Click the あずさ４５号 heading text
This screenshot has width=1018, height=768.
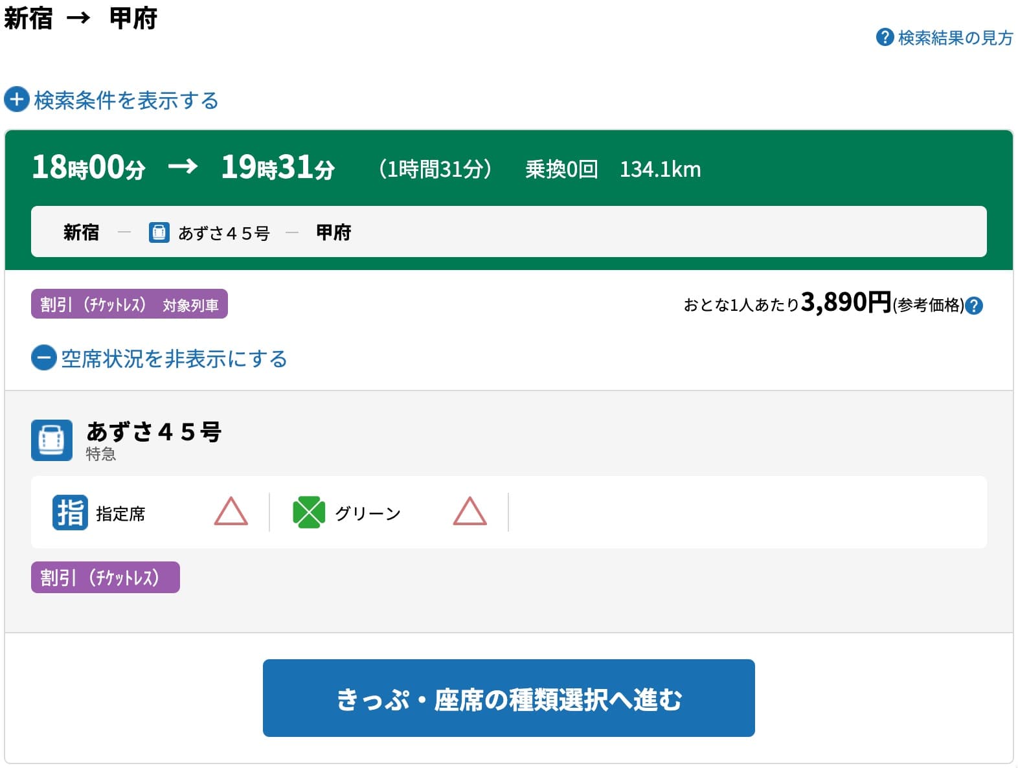(x=154, y=431)
